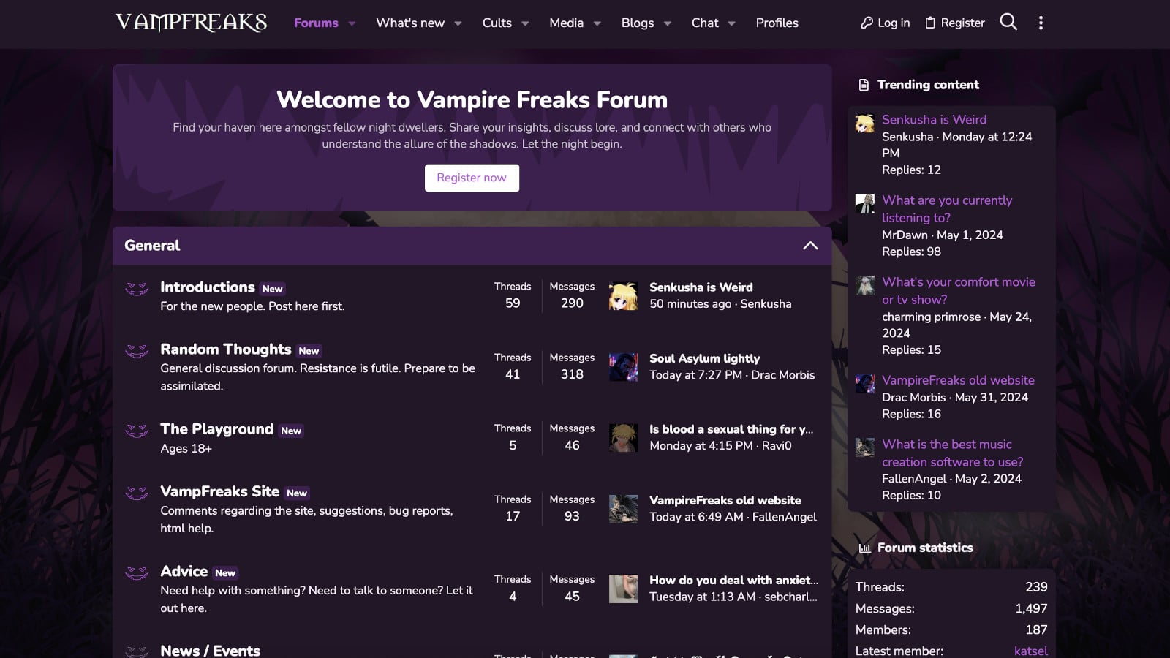Click Drac Morbis avatar in Trending content
The height and width of the screenshot is (658, 1170).
[x=865, y=383]
